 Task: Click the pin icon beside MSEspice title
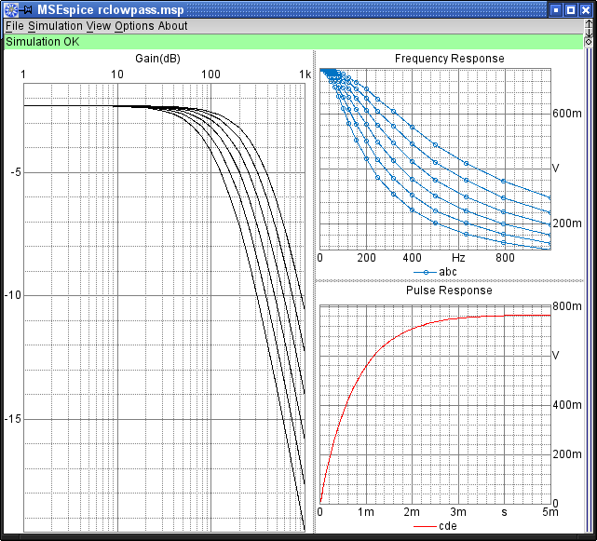[x=27, y=8]
